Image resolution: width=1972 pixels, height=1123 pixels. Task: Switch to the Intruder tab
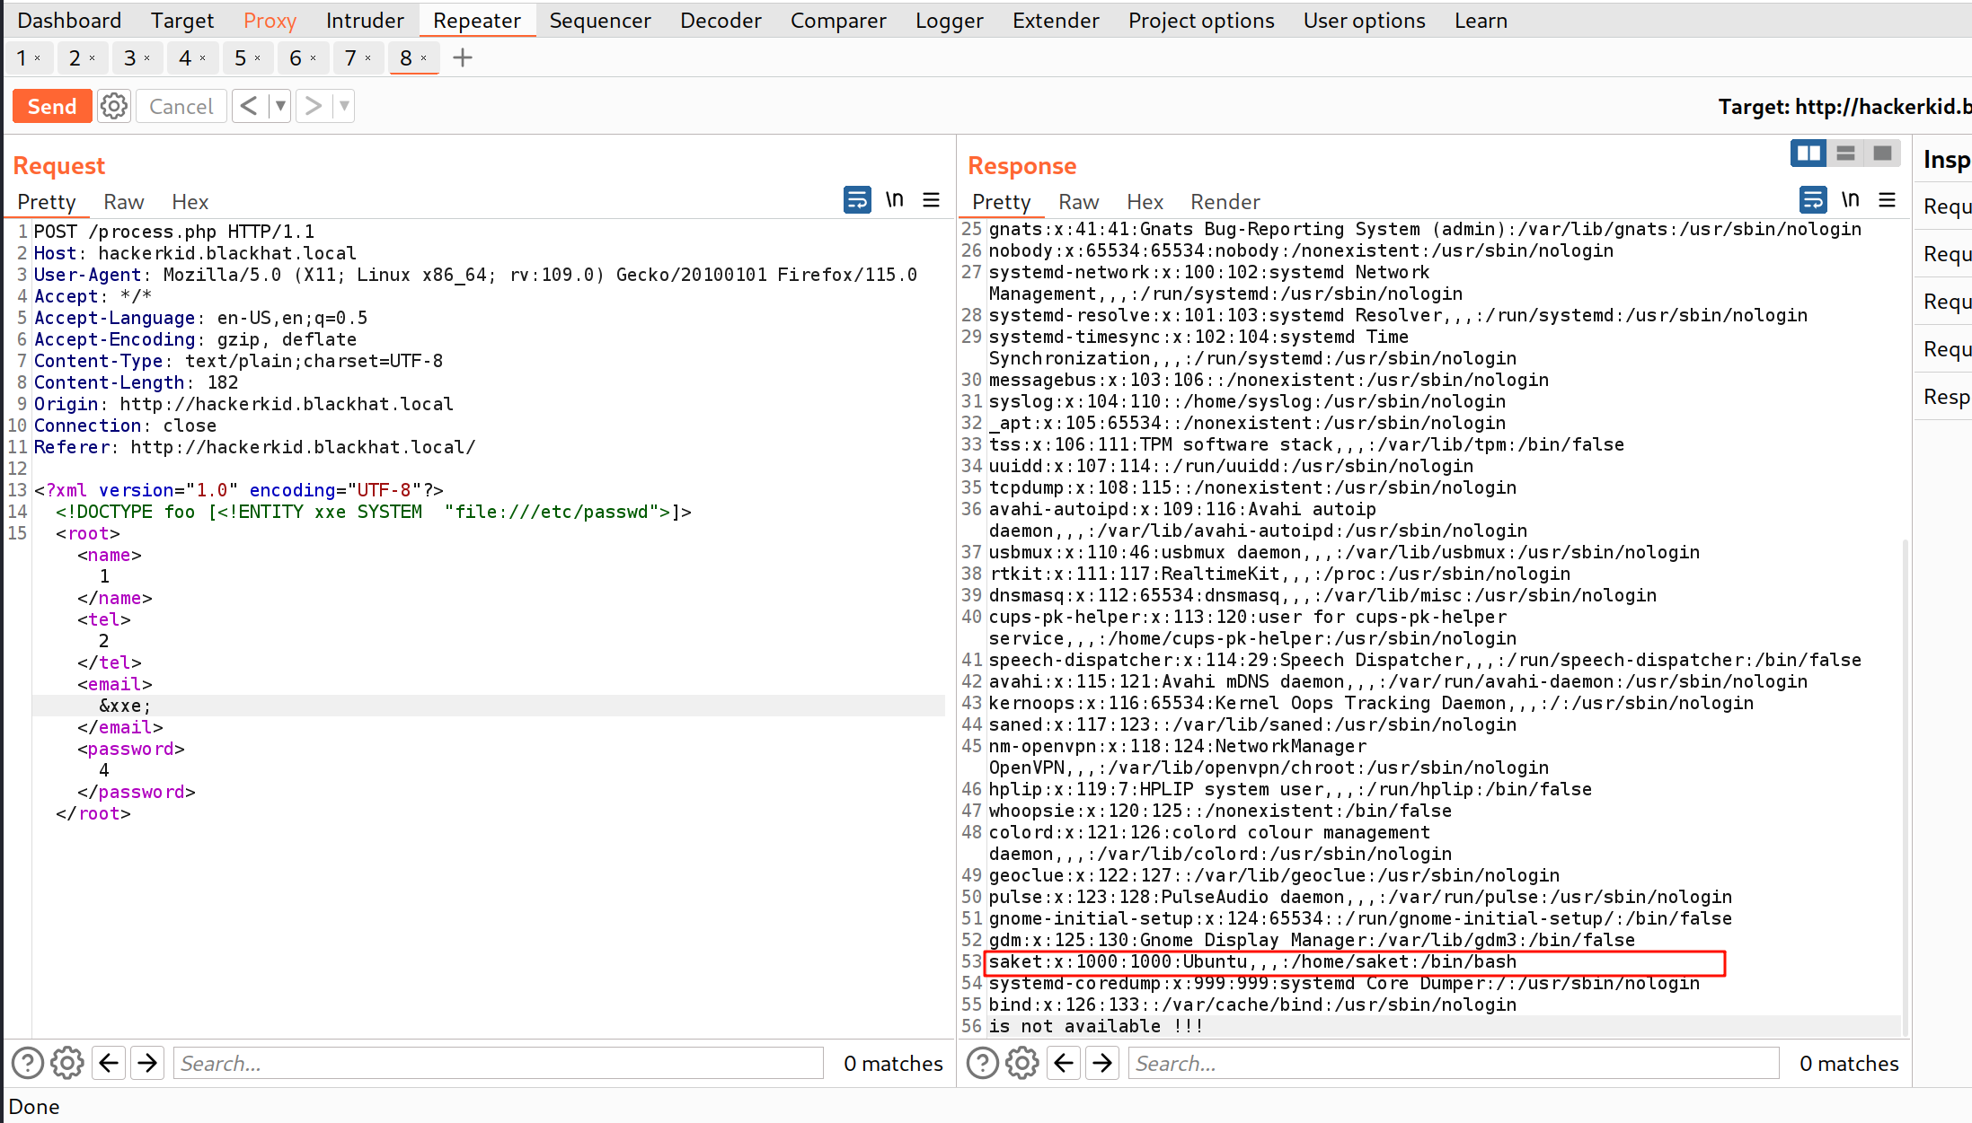pyautogui.click(x=365, y=21)
